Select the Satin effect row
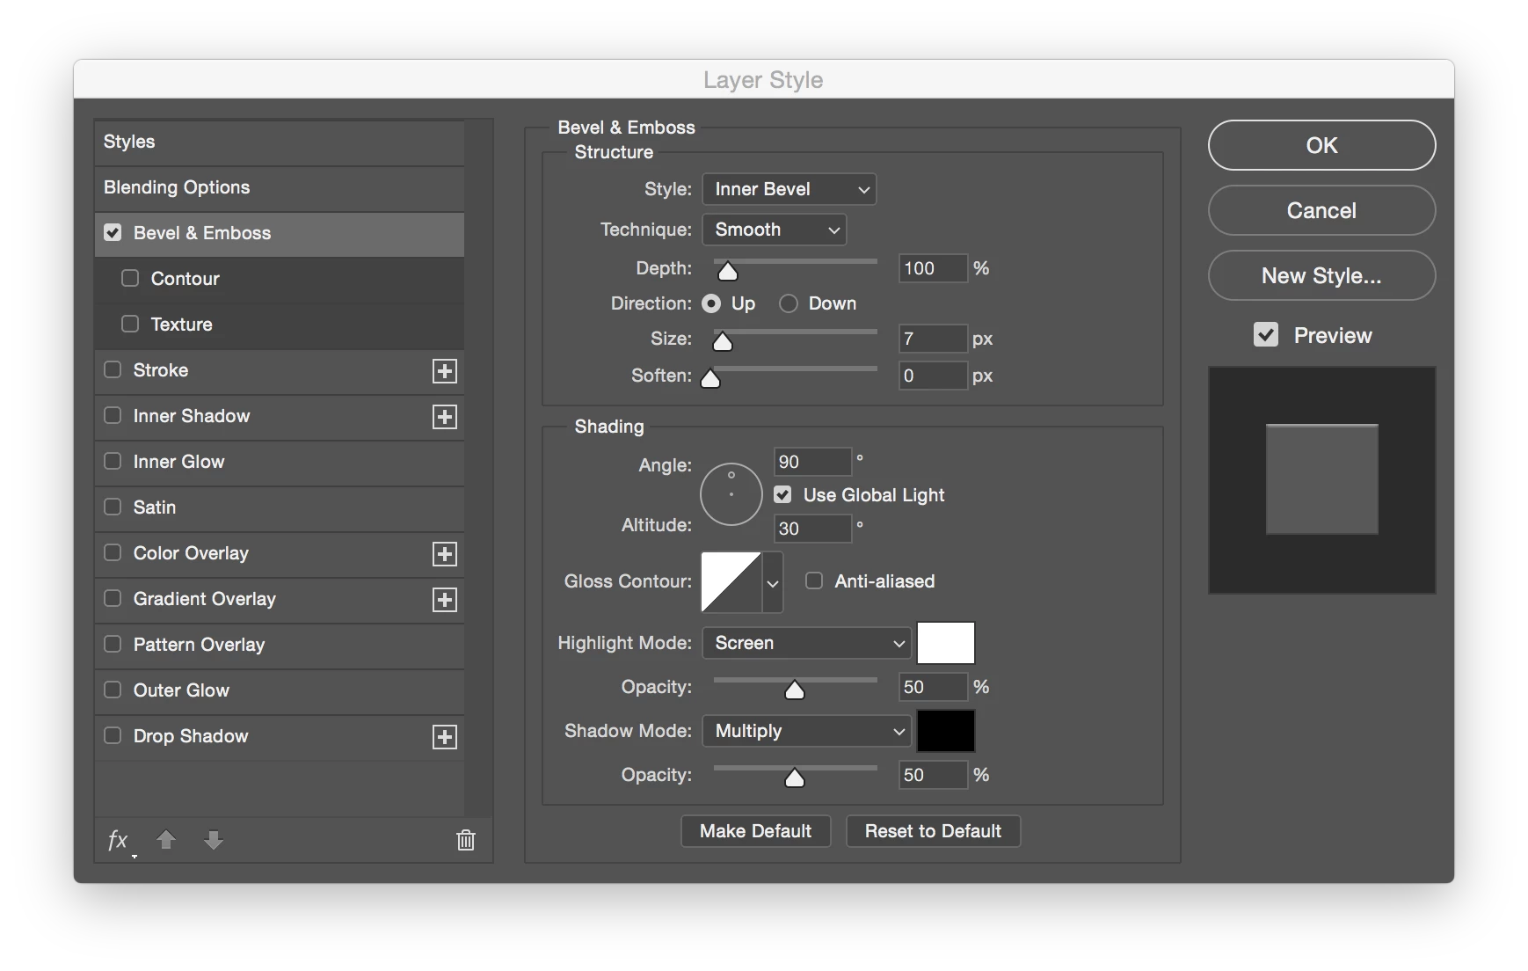This screenshot has height=971, width=1528. click(280, 507)
